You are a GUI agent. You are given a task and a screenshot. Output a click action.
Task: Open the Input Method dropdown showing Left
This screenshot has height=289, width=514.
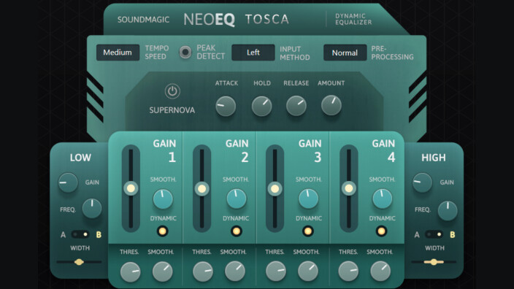pos(253,53)
